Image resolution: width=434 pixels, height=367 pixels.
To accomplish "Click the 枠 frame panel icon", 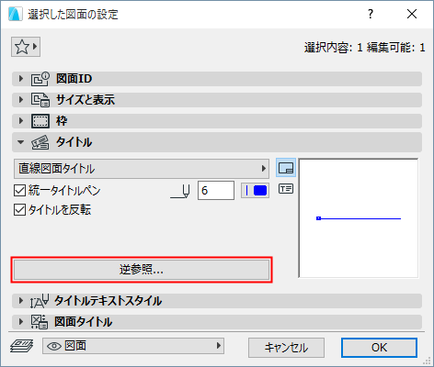I will tap(40, 121).
